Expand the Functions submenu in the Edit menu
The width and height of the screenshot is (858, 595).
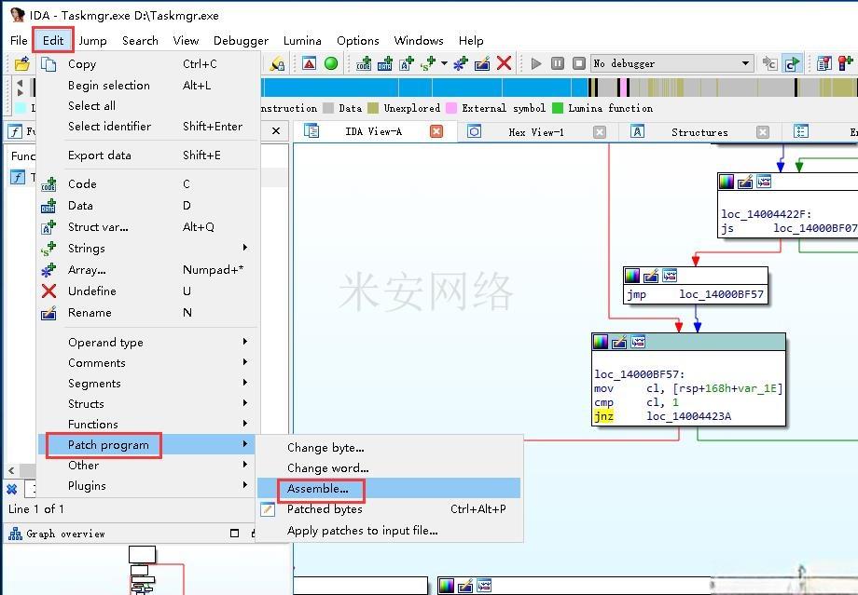click(x=245, y=424)
